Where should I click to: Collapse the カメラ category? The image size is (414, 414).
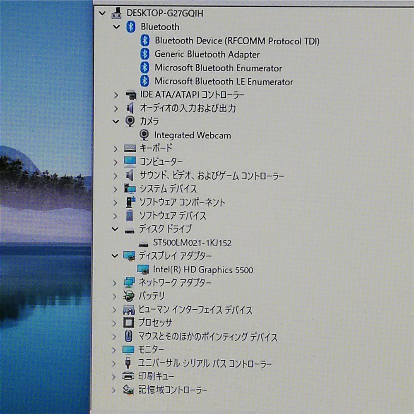(116, 121)
